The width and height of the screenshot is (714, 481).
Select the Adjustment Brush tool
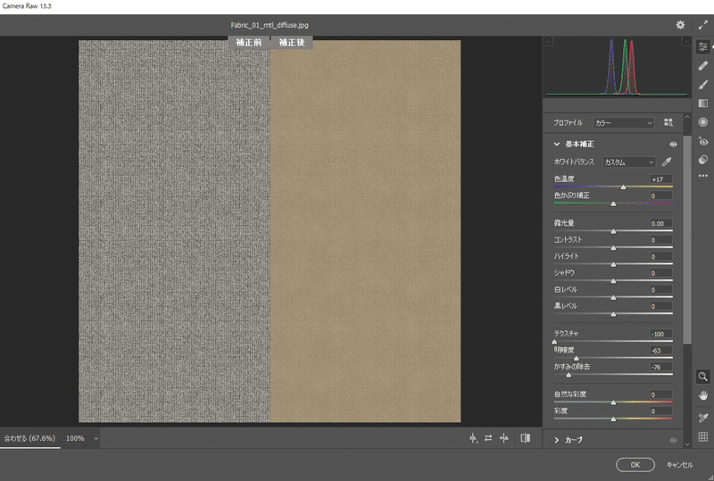click(x=703, y=84)
